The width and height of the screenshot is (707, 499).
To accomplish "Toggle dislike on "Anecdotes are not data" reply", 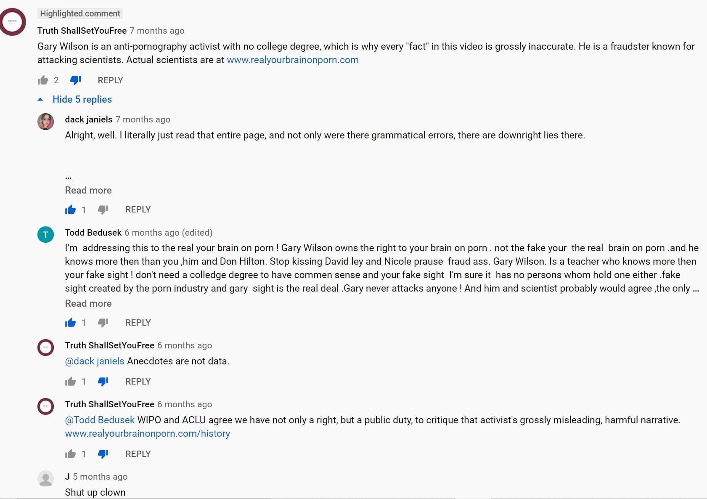I will [x=103, y=382].
